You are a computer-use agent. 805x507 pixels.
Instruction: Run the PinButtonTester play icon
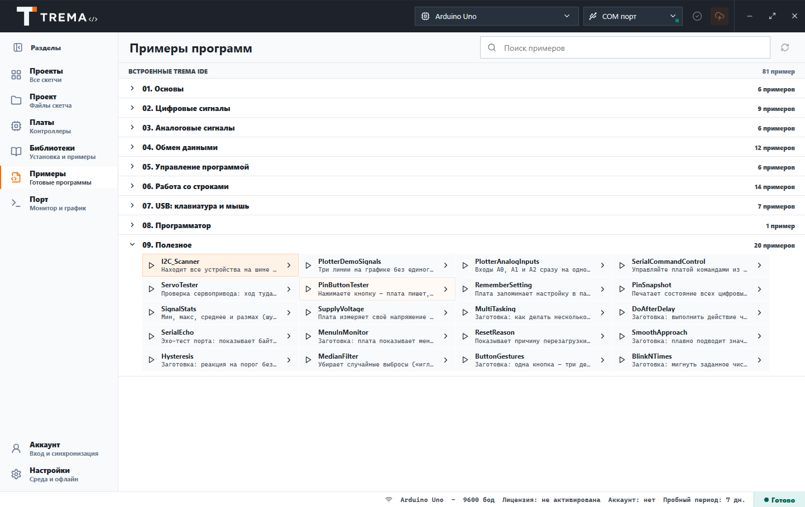pyautogui.click(x=308, y=289)
